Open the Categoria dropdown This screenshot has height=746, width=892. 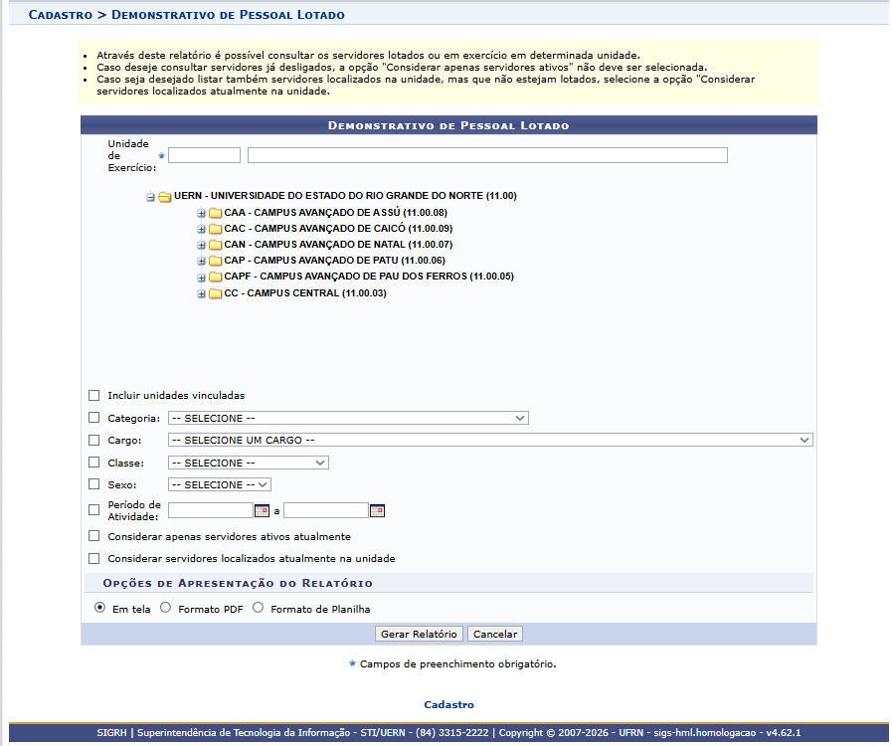tap(348, 418)
